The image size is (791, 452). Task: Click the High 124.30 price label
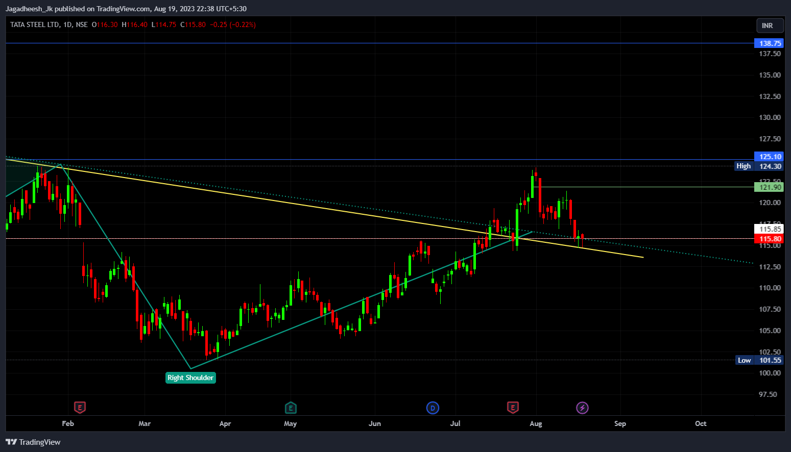click(759, 166)
